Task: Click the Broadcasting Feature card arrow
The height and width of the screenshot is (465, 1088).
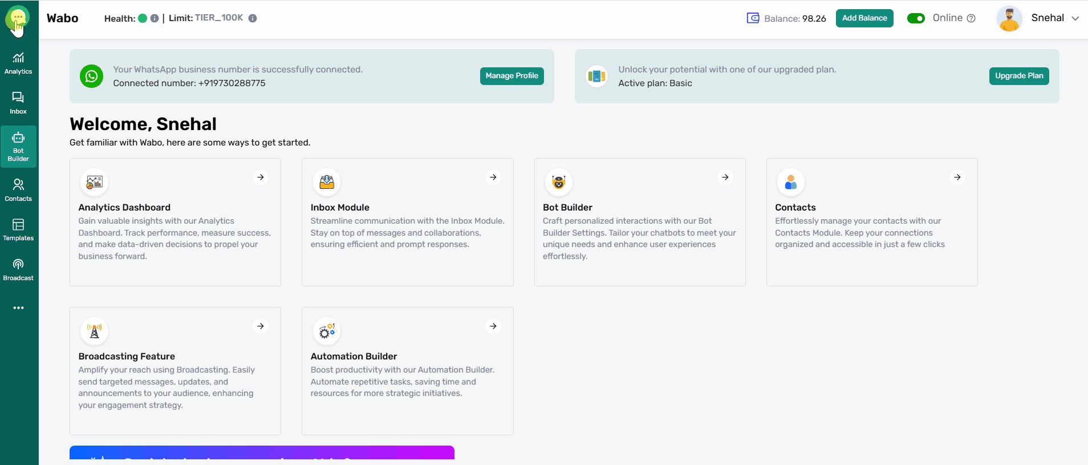Action: pos(261,326)
